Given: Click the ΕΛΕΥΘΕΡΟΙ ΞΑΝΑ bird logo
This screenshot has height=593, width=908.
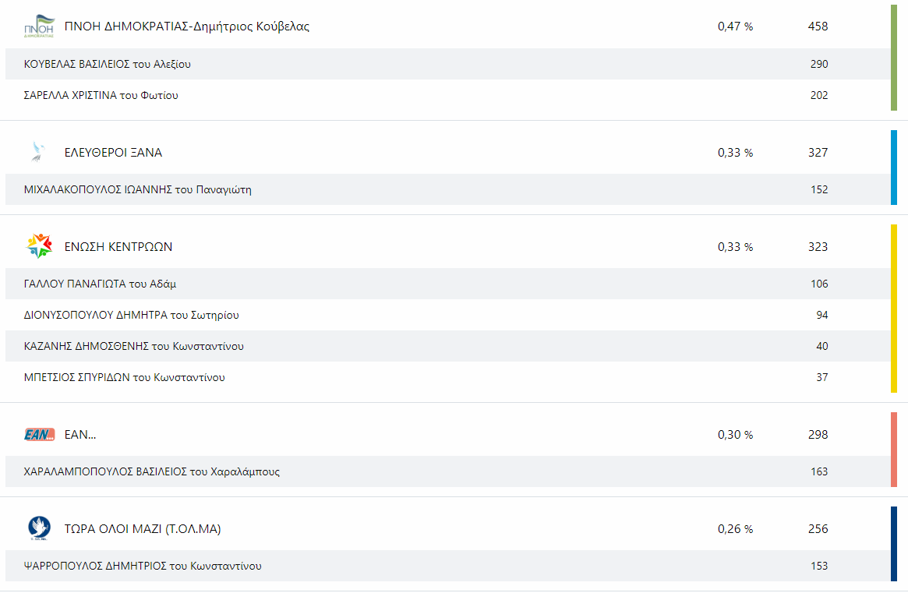Looking at the screenshot, I should click(x=38, y=152).
